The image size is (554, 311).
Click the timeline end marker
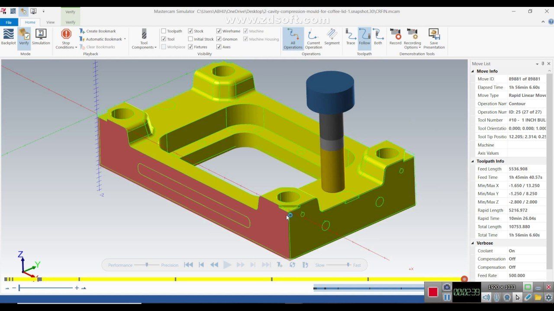(464, 279)
